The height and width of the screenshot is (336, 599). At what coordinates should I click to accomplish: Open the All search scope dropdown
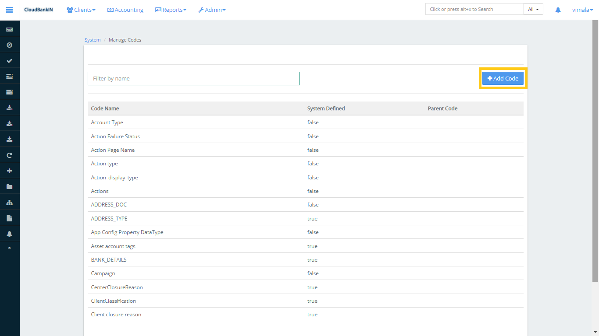[x=533, y=8]
